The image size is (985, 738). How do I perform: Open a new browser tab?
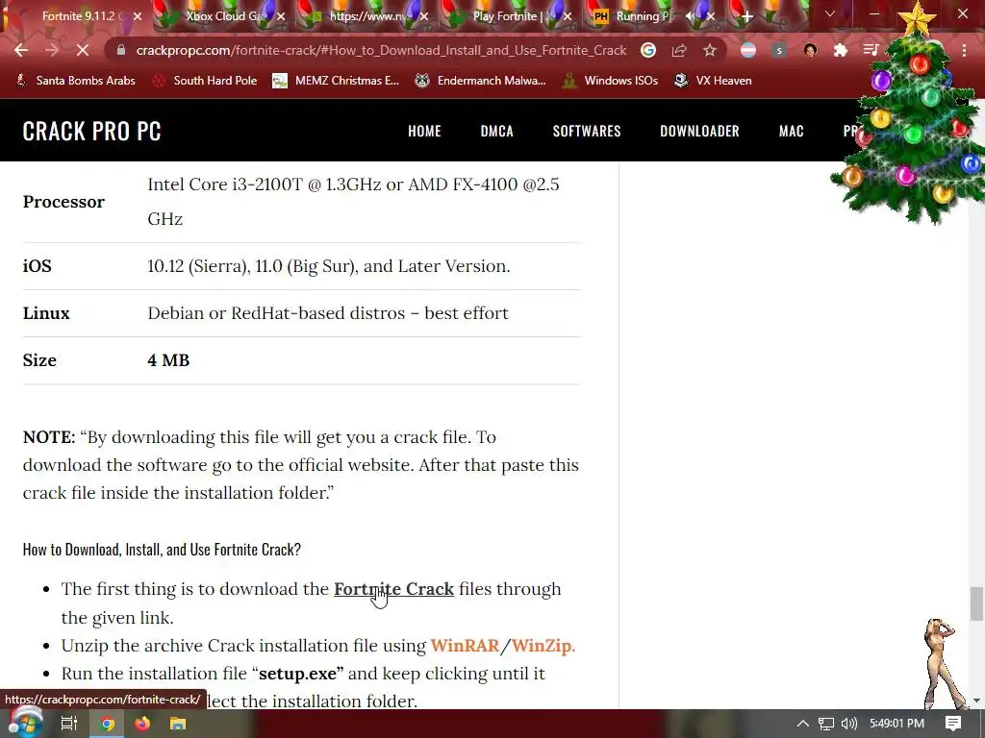746,17
